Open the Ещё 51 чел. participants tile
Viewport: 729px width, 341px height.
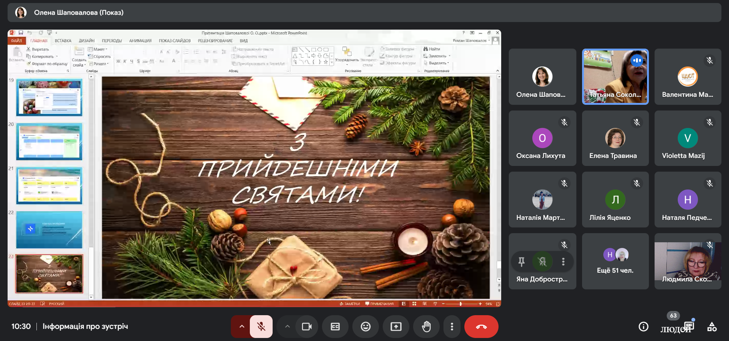click(x=615, y=261)
